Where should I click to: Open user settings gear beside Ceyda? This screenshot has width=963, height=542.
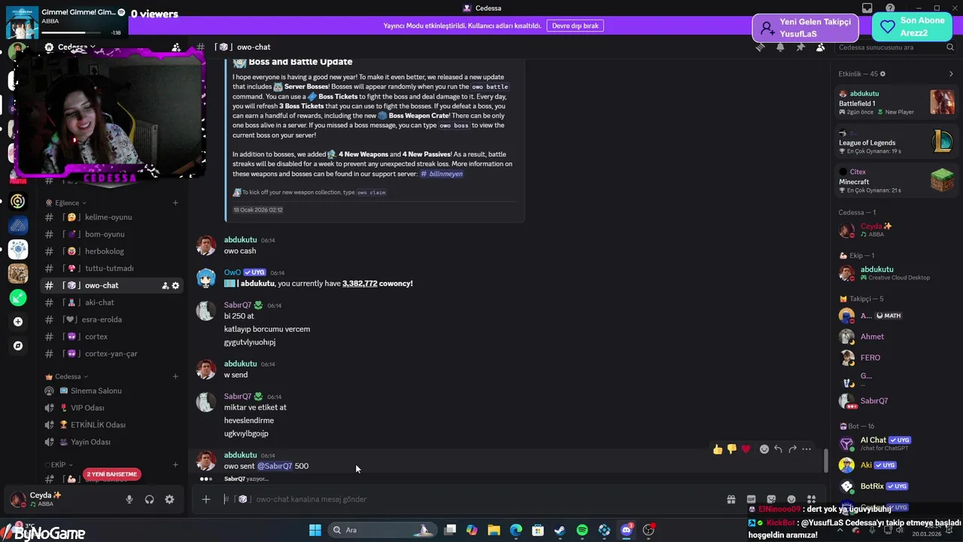point(169,499)
